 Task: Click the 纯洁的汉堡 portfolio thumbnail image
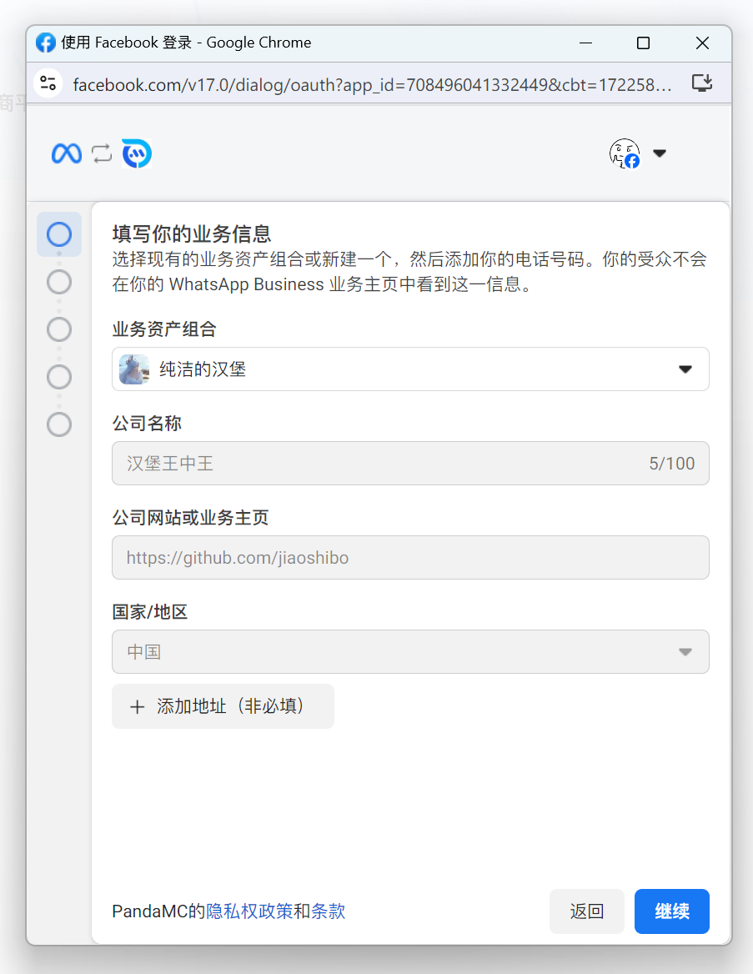click(x=134, y=369)
